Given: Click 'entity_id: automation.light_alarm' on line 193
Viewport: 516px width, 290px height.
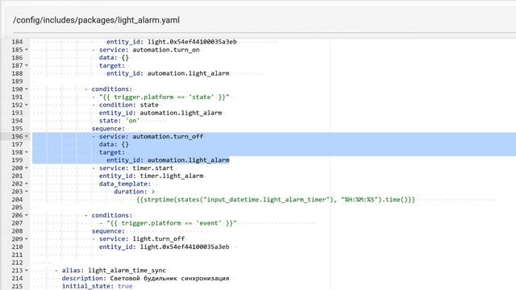Looking at the screenshot, I should click(160, 113).
